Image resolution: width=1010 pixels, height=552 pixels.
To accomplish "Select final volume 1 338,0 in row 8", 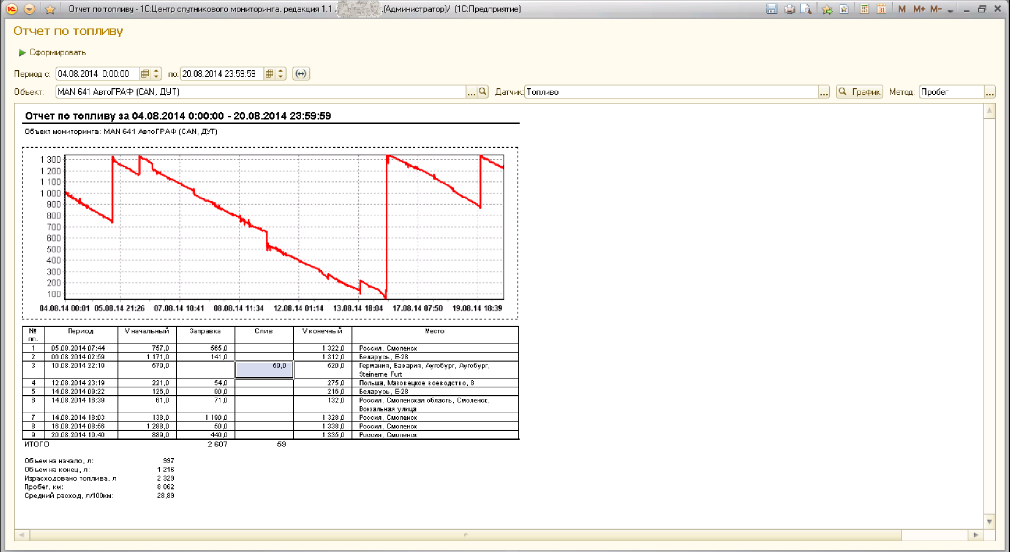I will (322, 426).
